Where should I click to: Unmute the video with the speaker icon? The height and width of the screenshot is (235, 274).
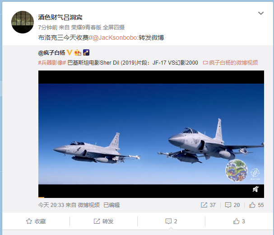coord(255,189)
